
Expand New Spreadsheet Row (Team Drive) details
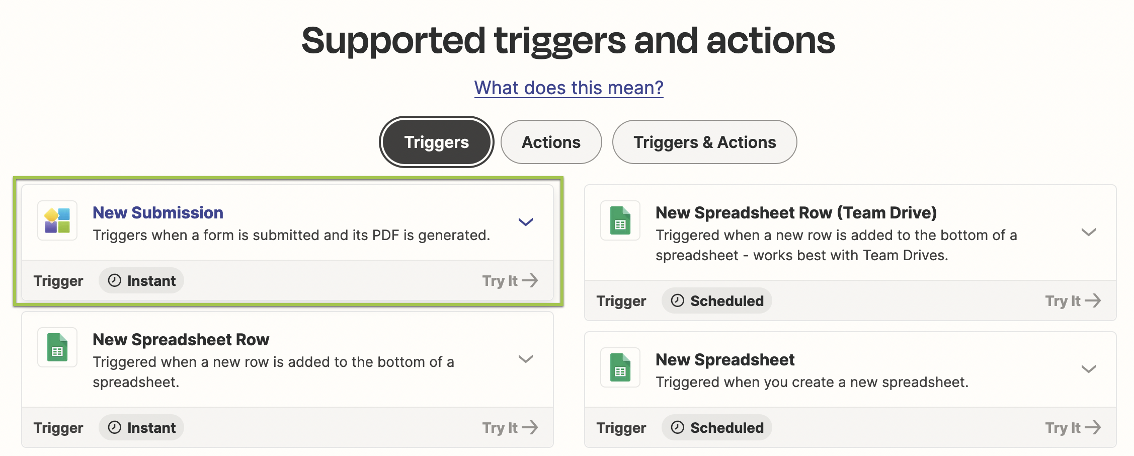(1089, 232)
